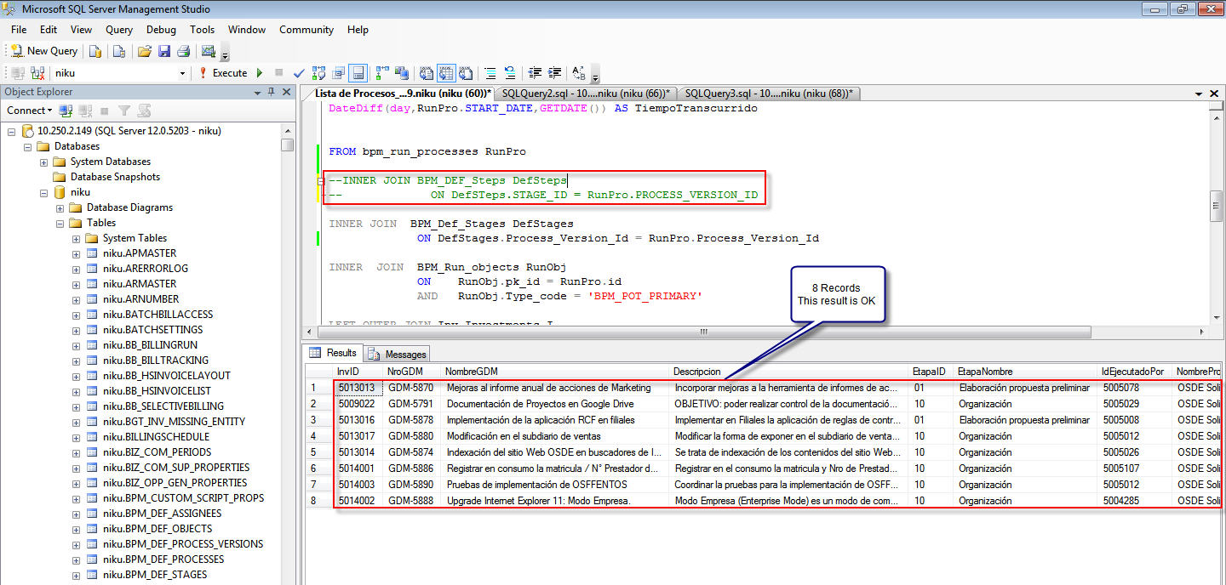Switch to the SQLQuery2.sql tab
Viewport: 1226px width, 585px height.
(586, 94)
